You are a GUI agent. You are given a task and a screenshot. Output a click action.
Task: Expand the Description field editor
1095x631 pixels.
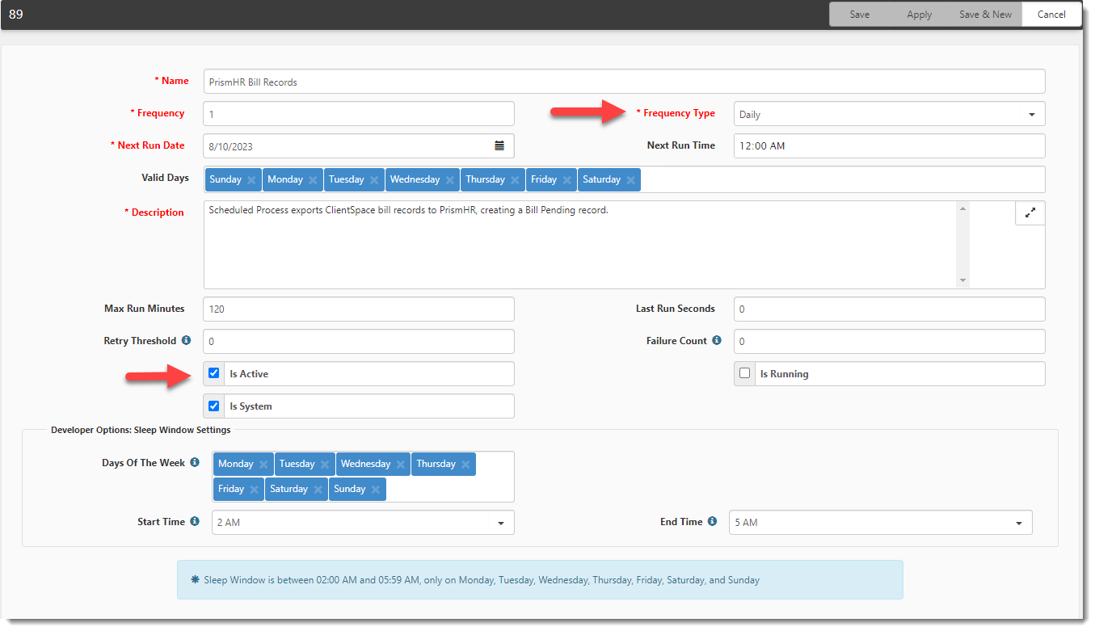(1030, 213)
